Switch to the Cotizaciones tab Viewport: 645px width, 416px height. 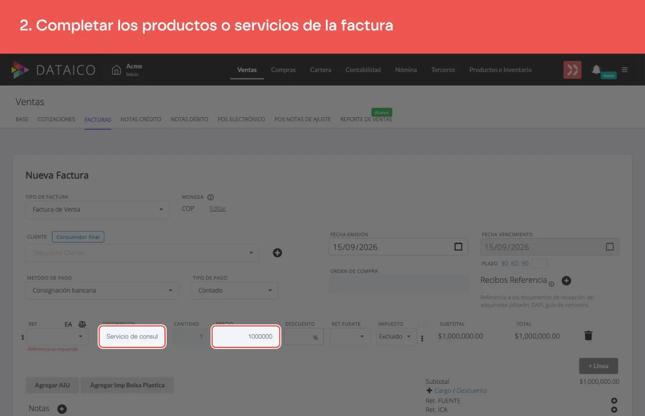coord(56,119)
